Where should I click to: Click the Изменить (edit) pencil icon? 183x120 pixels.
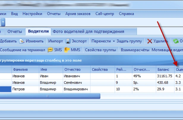(22, 41)
